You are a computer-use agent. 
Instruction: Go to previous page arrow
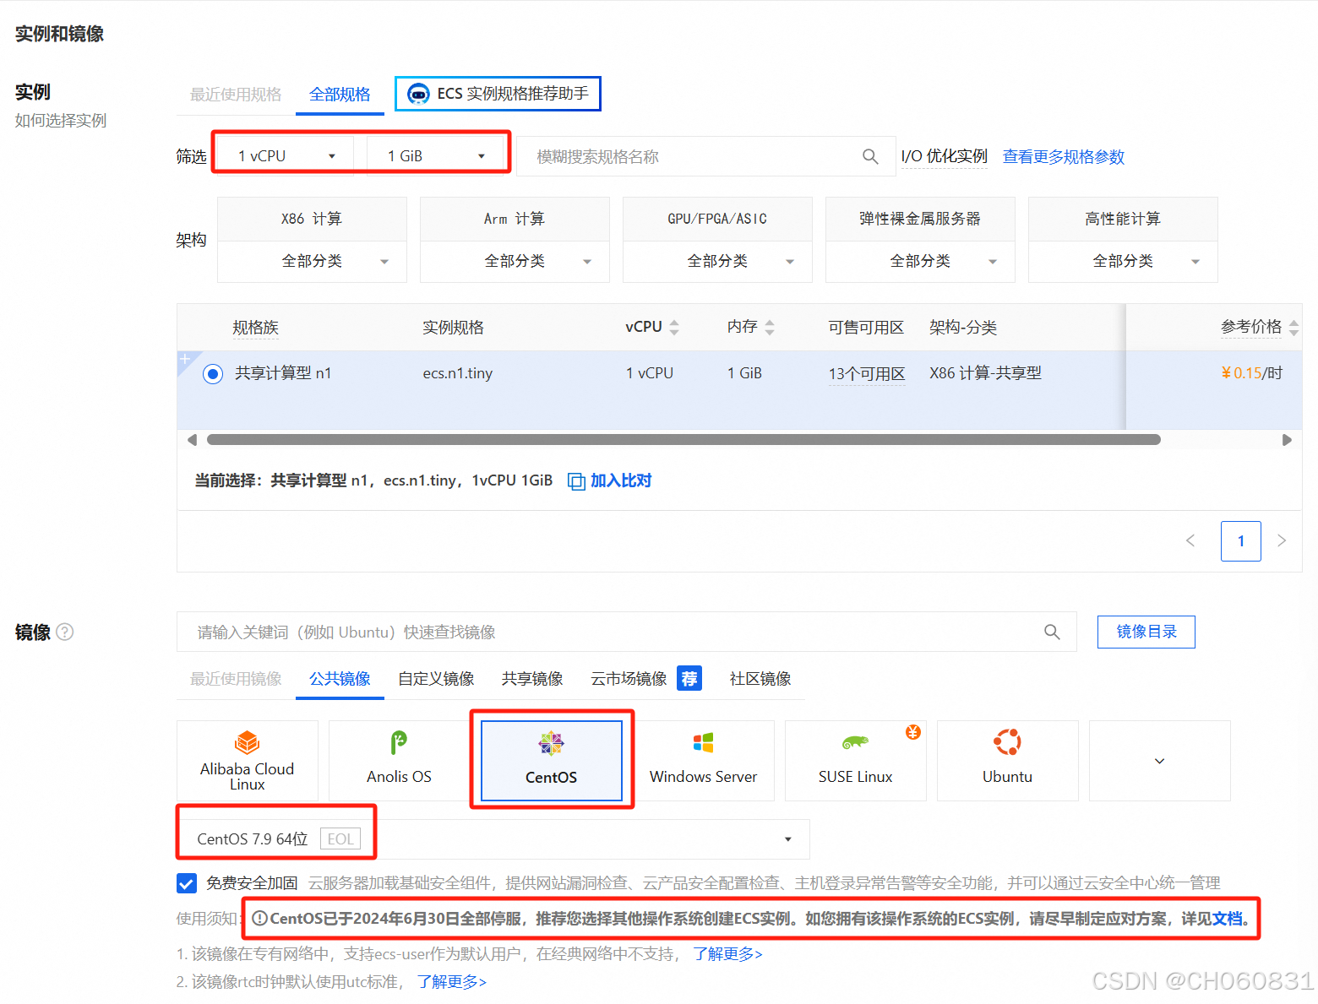tap(1190, 540)
